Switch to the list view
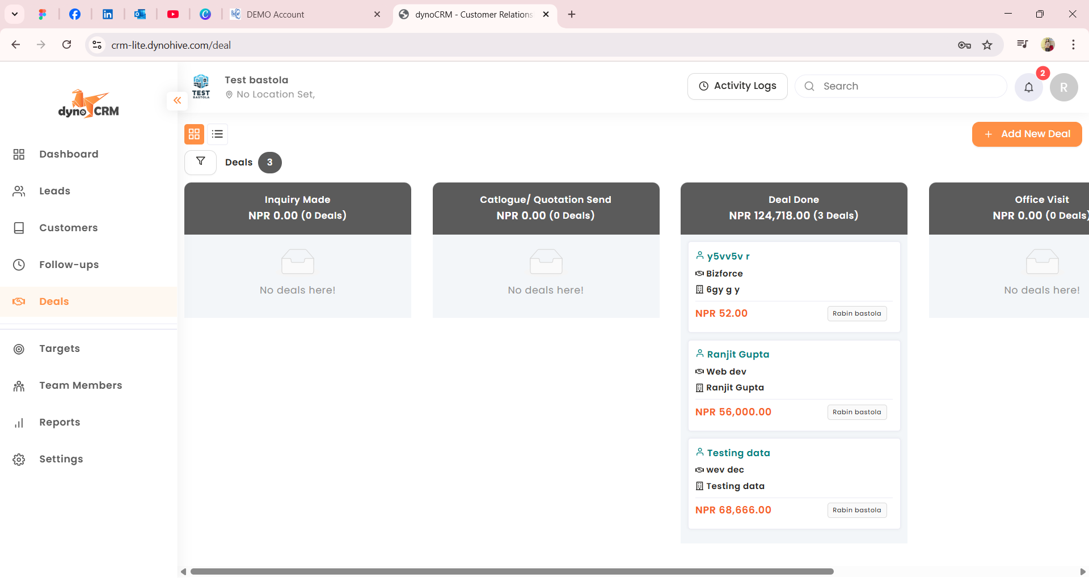The width and height of the screenshot is (1089, 578). 217,134
